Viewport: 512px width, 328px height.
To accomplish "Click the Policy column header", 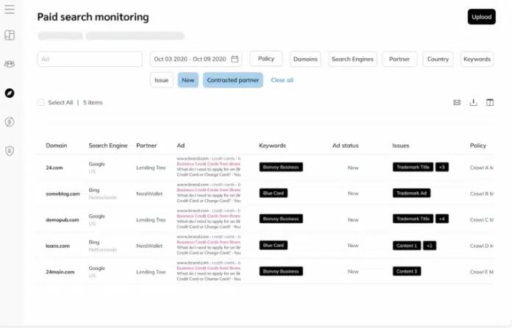I will point(478,146).
